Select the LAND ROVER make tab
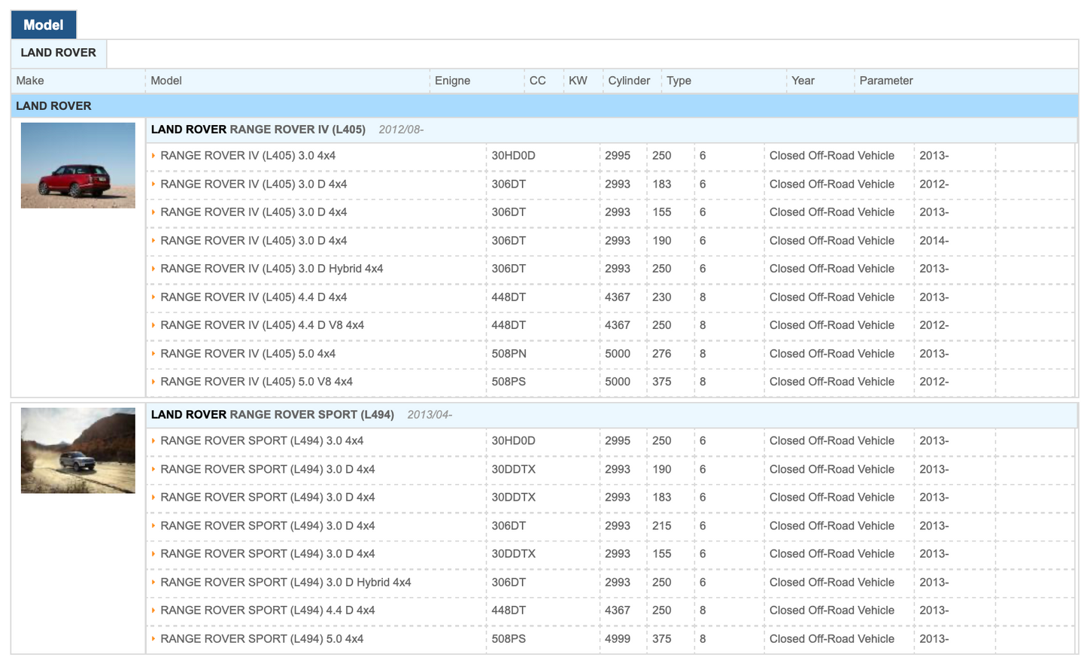This screenshot has height=670, width=1087. point(59,53)
